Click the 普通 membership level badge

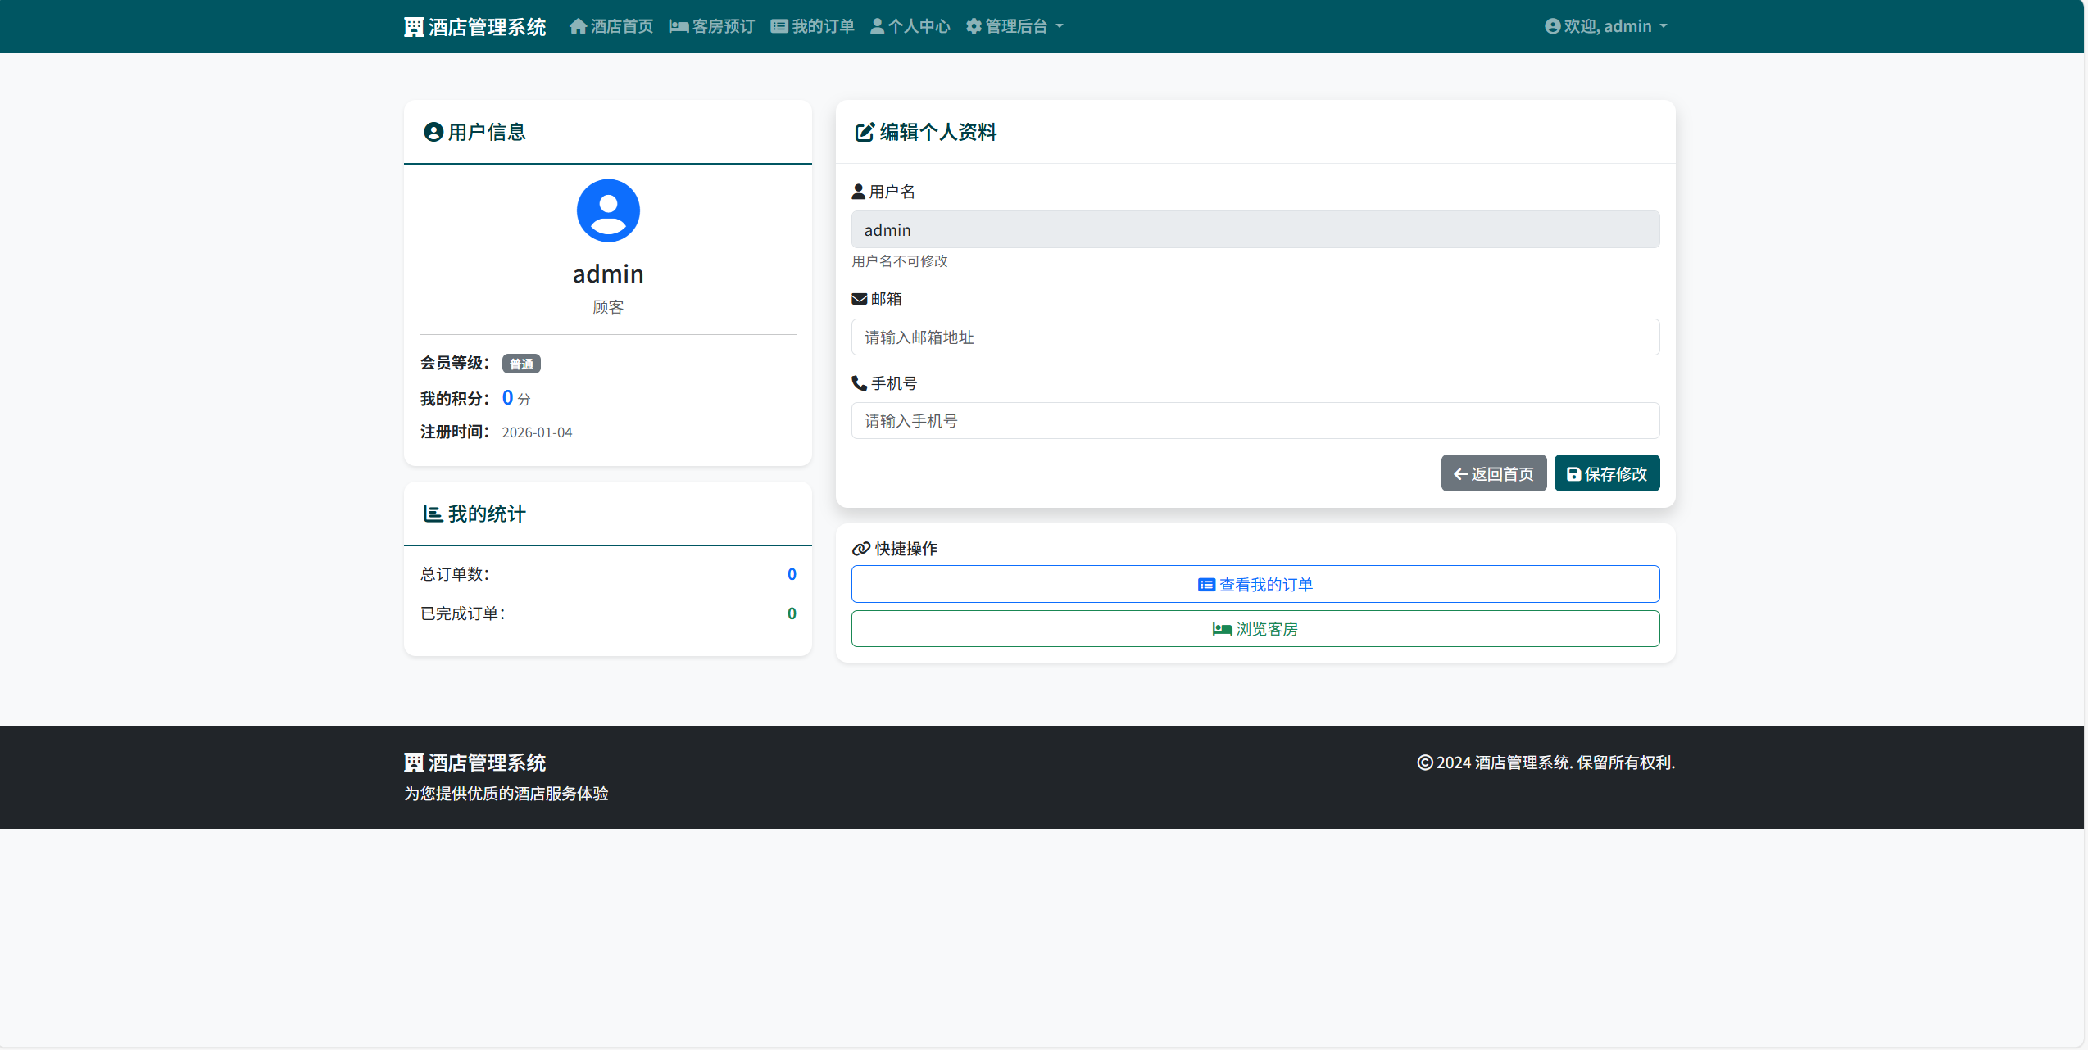tap(521, 364)
